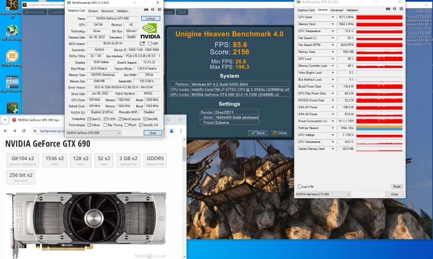Screen dimensions: 433x259
Task: Click the GPU Clock red sensor graph
Action: pyautogui.click(x=379, y=17)
